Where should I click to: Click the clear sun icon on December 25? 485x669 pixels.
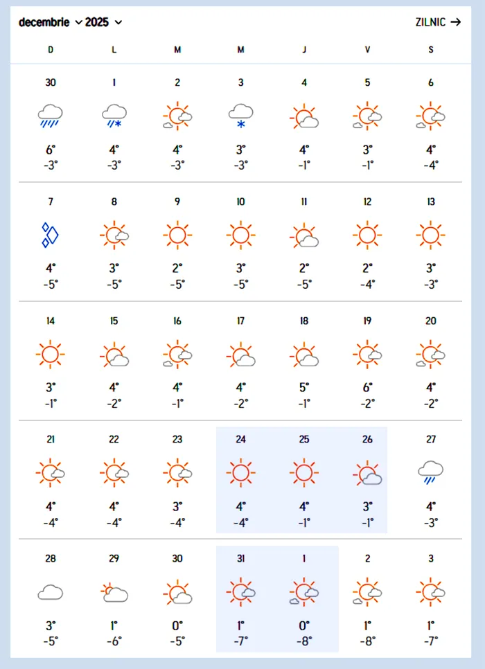coord(303,472)
